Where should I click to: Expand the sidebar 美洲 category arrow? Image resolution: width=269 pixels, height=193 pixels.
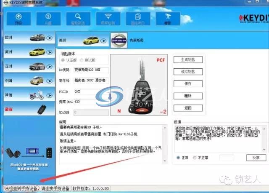click(50, 52)
